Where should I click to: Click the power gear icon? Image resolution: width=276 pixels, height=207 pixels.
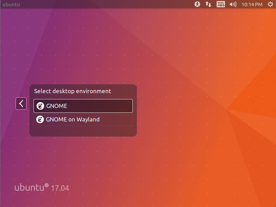270,4
